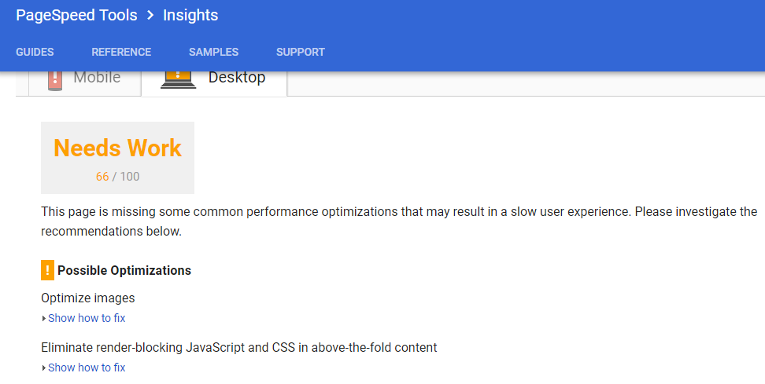This screenshot has height=384, width=765.
Task: Click the Mobile phone warning icon
Action: click(54, 81)
